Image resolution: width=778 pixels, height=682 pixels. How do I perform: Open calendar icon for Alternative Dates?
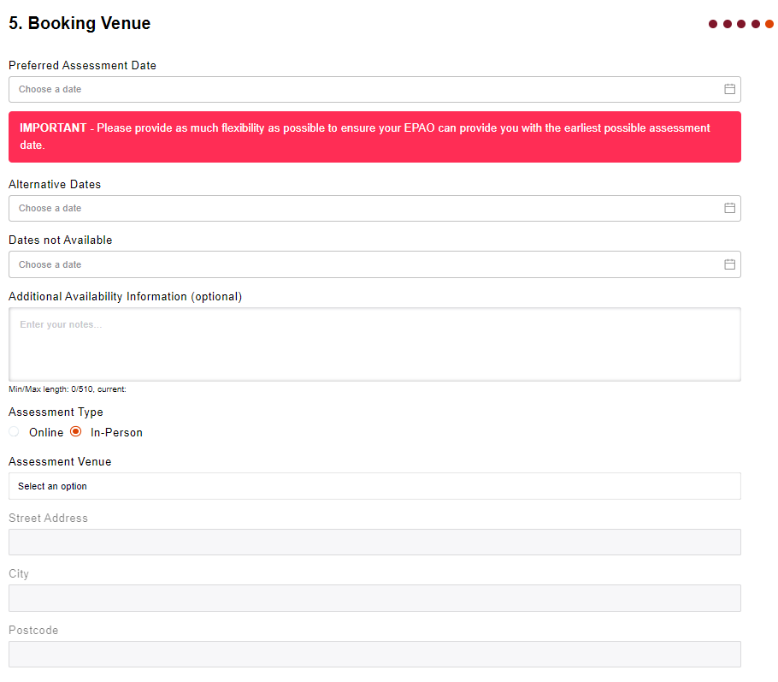729,208
